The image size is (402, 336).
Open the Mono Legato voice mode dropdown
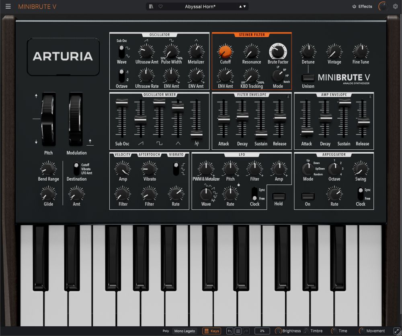pos(185,331)
